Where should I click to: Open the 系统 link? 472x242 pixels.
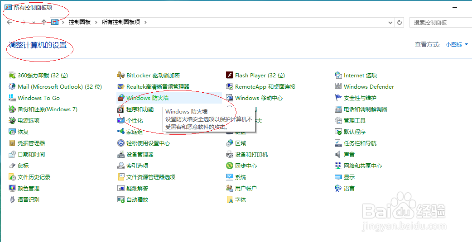(x=241, y=177)
